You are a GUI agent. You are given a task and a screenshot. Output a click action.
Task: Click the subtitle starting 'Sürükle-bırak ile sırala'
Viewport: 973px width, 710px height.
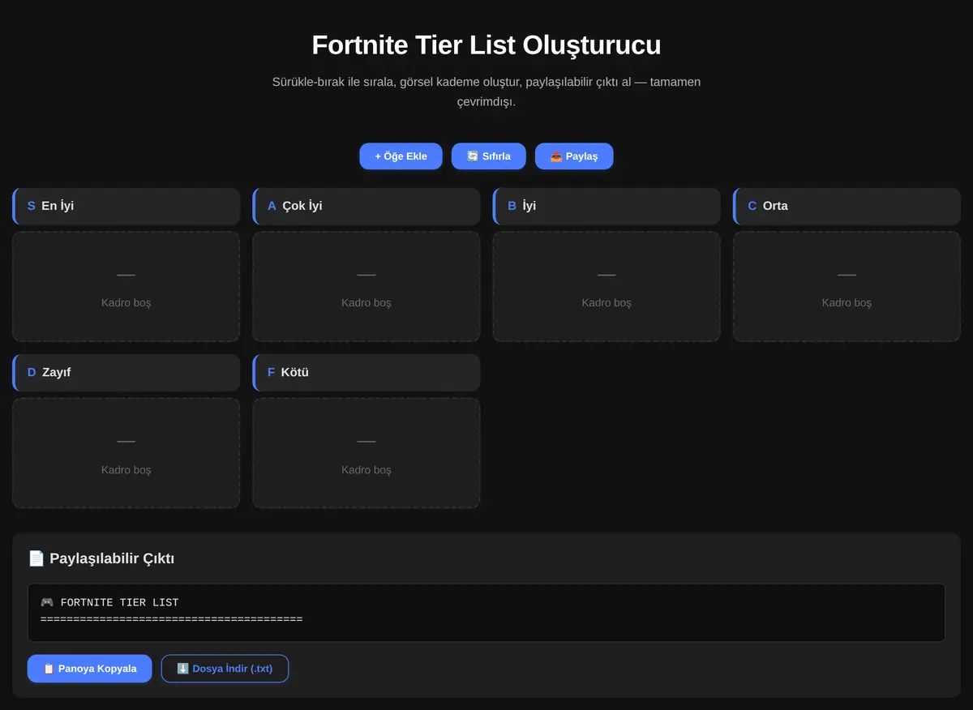[x=486, y=92]
